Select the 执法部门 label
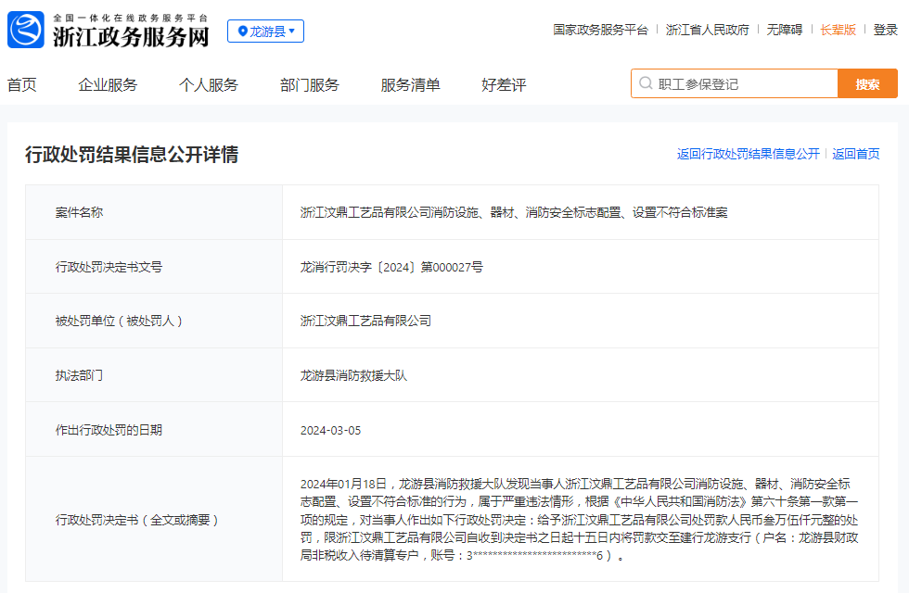The height and width of the screenshot is (593, 909). click(79, 375)
